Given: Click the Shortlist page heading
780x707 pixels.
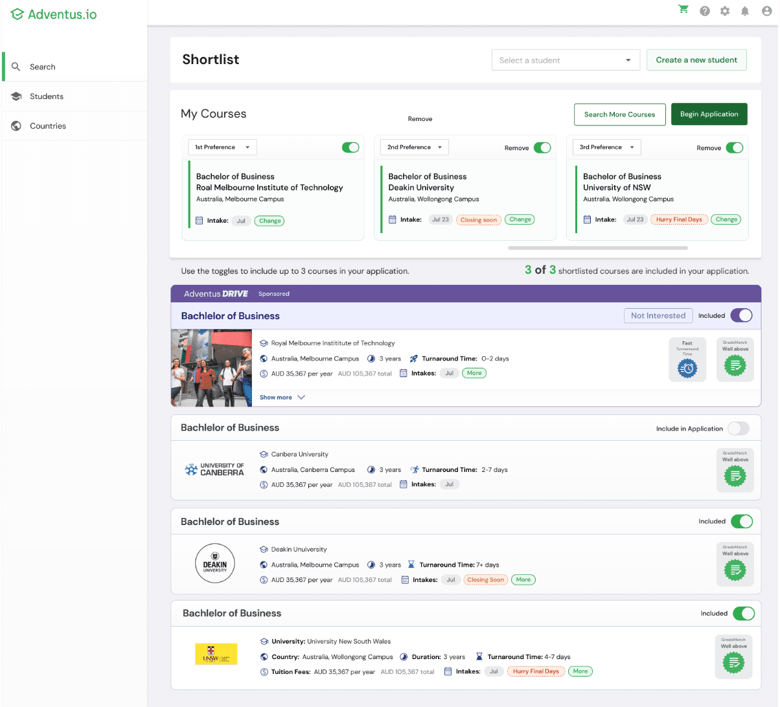Looking at the screenshot, I should (211, 60).
